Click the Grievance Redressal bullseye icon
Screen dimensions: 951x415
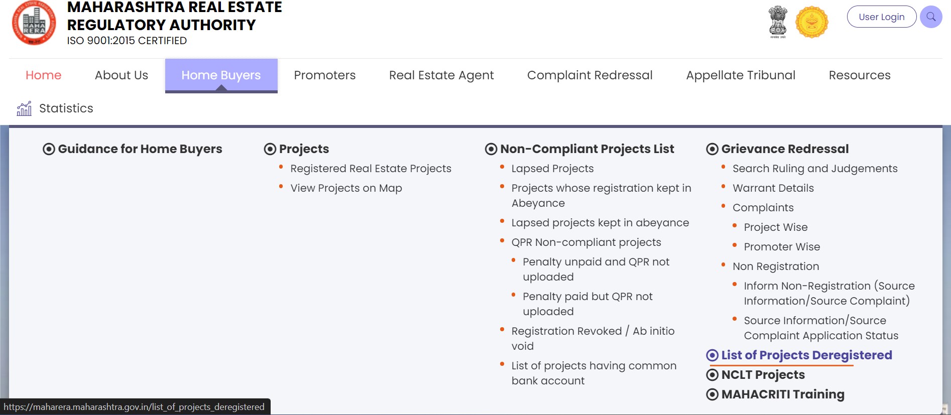point(711,149)
